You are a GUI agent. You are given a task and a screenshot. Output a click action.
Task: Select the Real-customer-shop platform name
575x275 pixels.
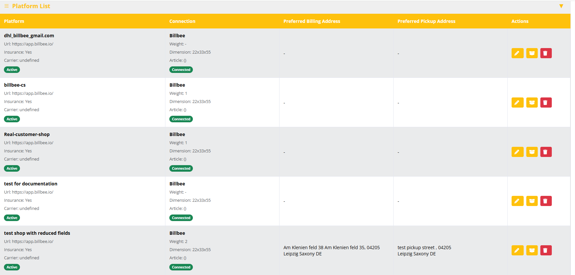click(x=27, y=134)
